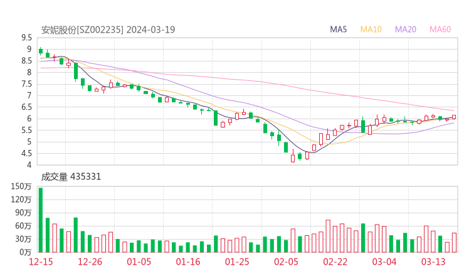Click the 0万 volume axis label
Image resolution: width=464 pixels, height=276 pixels.
[26, 252]
